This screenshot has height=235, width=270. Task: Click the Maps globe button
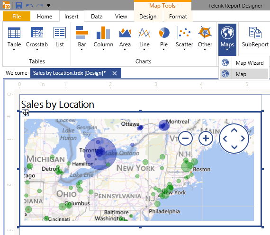pos(227,40)
